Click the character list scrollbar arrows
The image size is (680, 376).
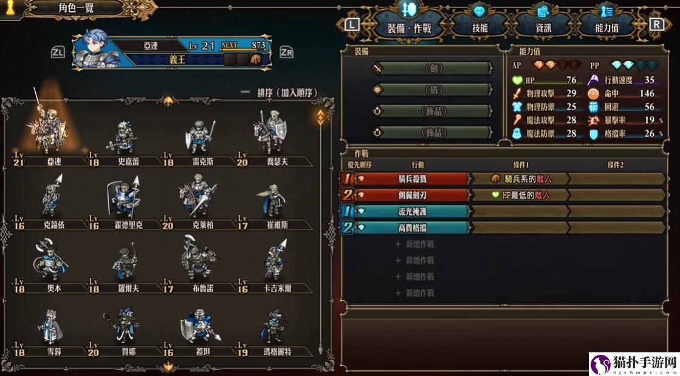pyautogui.click(x=320, y=117)
